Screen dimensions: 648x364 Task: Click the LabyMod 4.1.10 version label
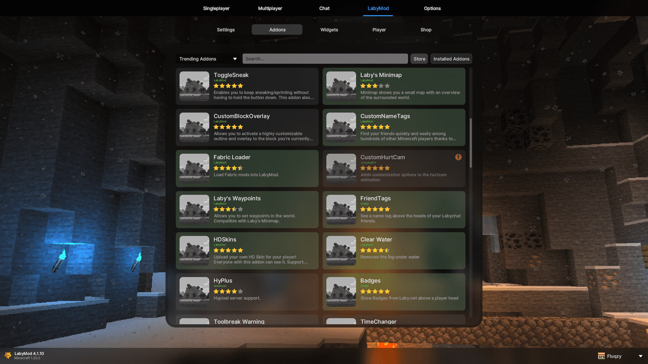[x=29, y=354]
